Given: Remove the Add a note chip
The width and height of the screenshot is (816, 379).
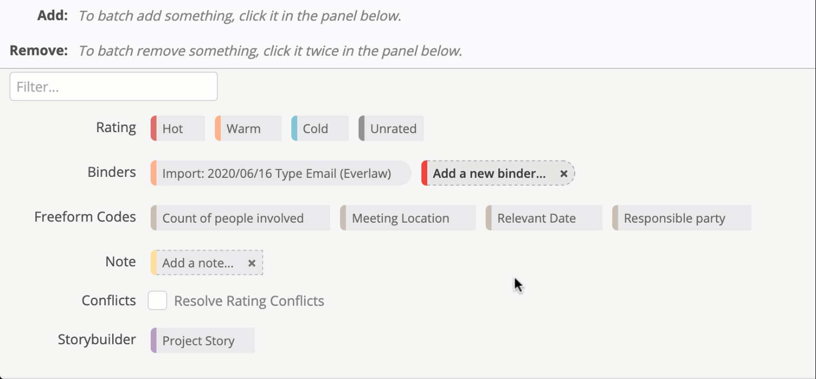Looking at the screenshot, I should pos(252,263).
